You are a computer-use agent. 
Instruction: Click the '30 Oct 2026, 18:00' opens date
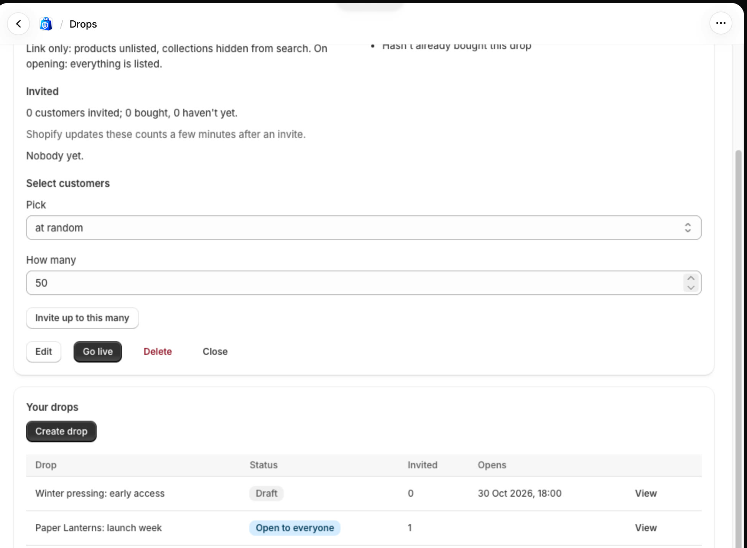coord(520,494)
